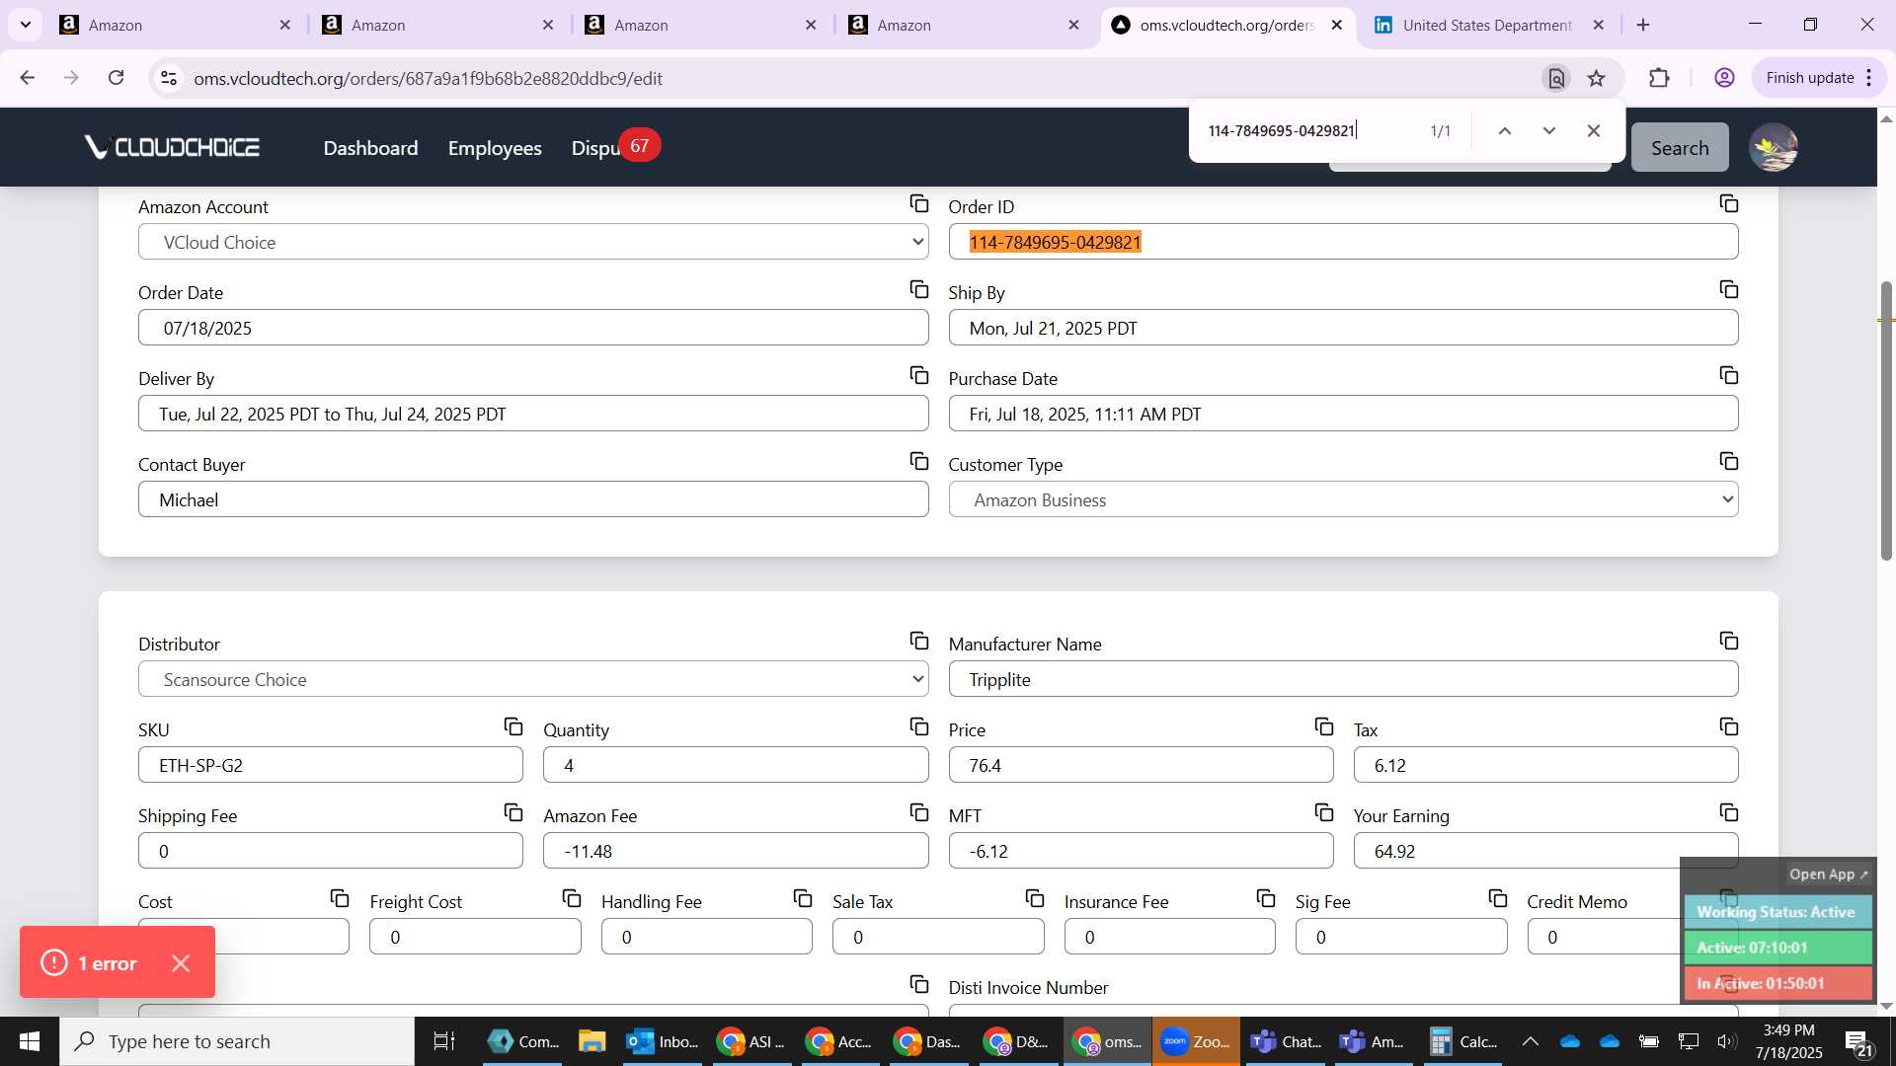Copy the Insurance Fee value
The height and width of the screenshot is (1066, 1896).
[x=1265, y=898]
